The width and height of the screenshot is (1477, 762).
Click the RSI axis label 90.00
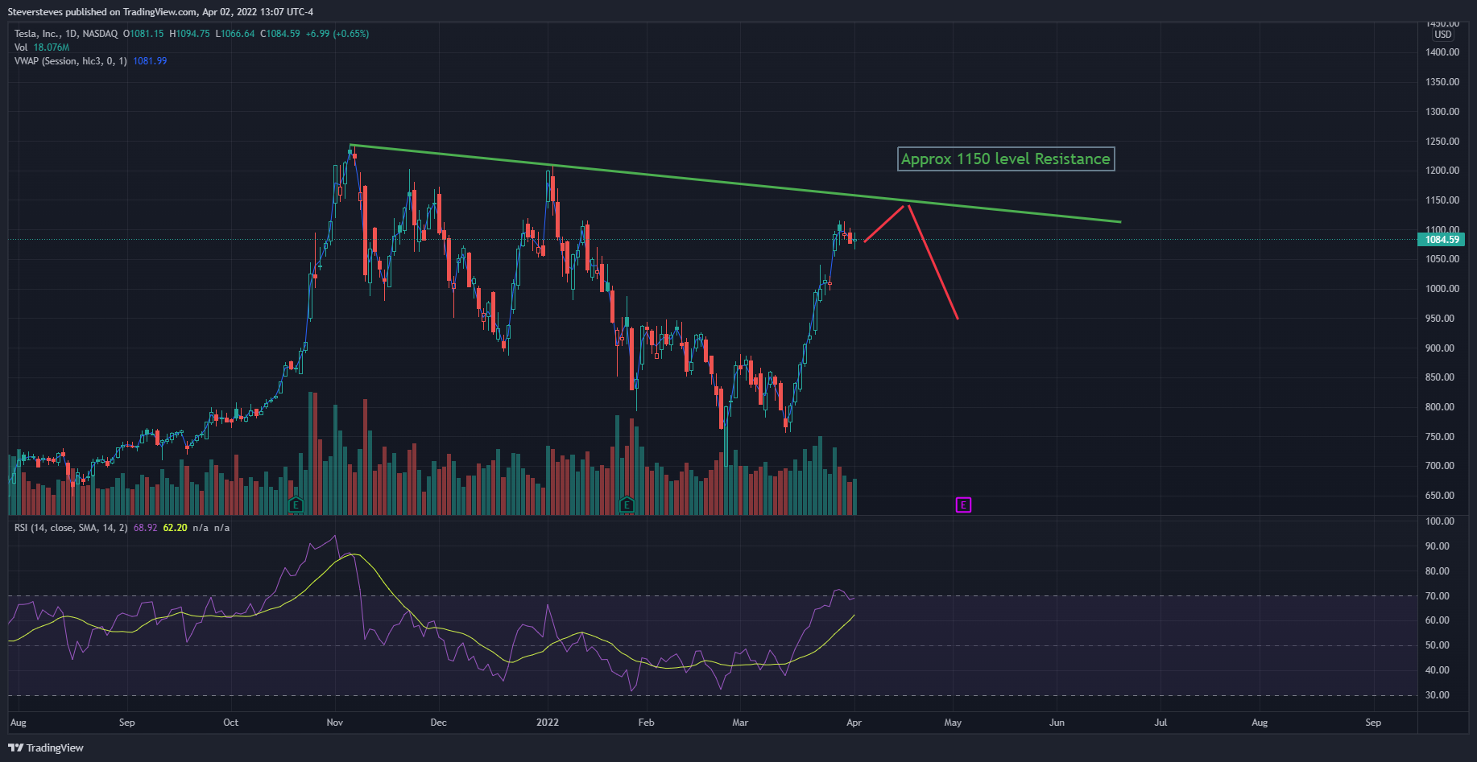click(x=1437, y=546)
